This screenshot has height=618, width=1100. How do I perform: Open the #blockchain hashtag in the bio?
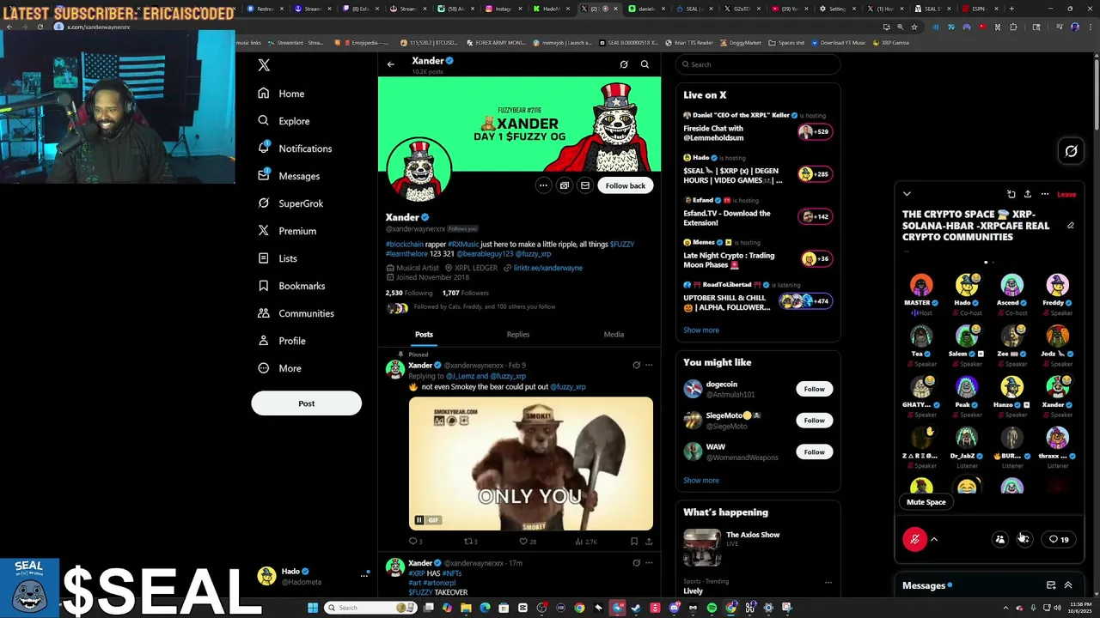click(404, 244)
